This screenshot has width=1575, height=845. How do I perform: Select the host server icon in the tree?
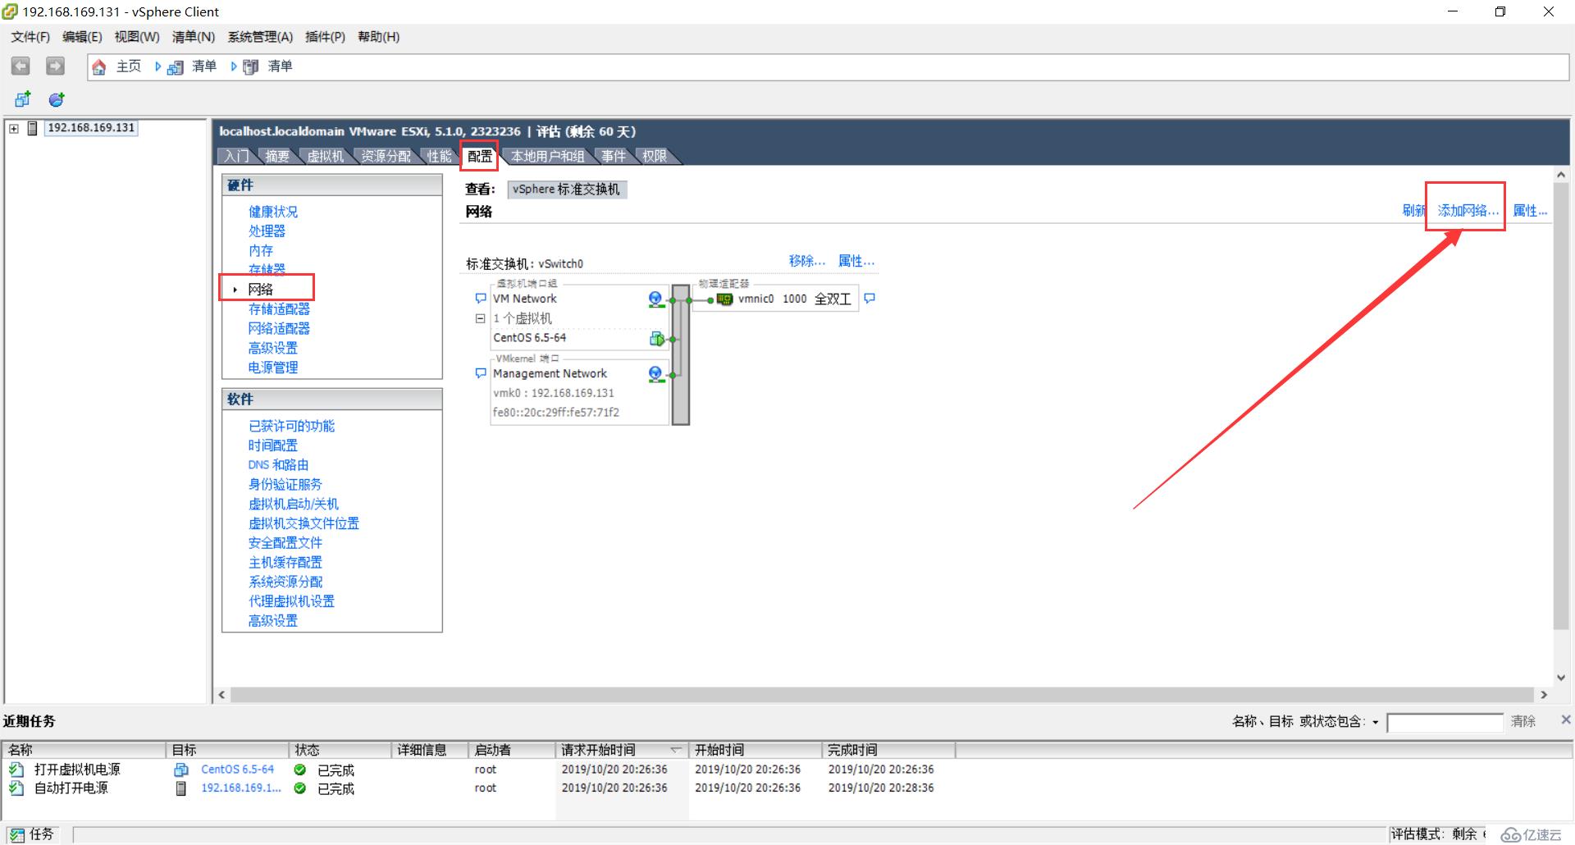(x=33, y=128)
